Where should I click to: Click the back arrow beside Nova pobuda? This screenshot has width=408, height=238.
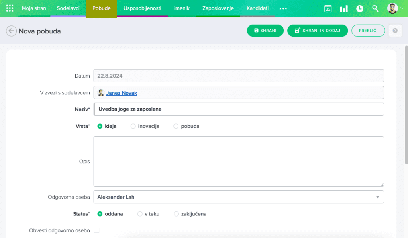(11, 31)
